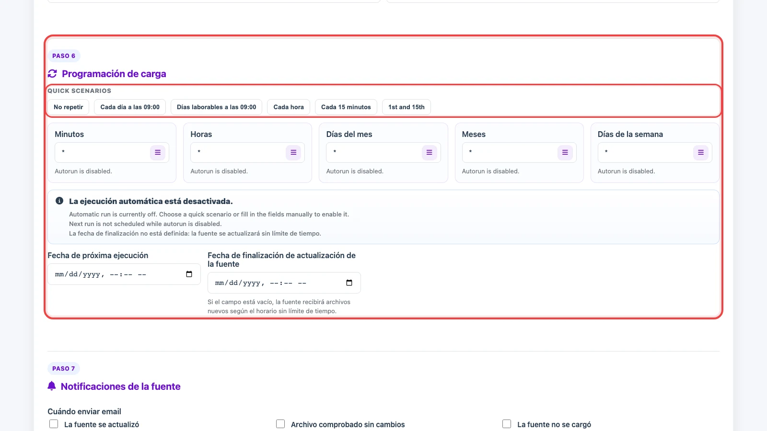Click the Fecha de finalización date field
Screen dimensions: 767x431
coord(284,283)
